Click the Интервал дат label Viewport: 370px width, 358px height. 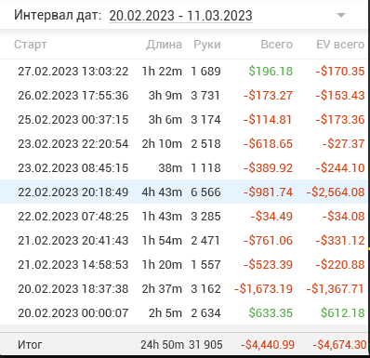(x=58, y=15)
